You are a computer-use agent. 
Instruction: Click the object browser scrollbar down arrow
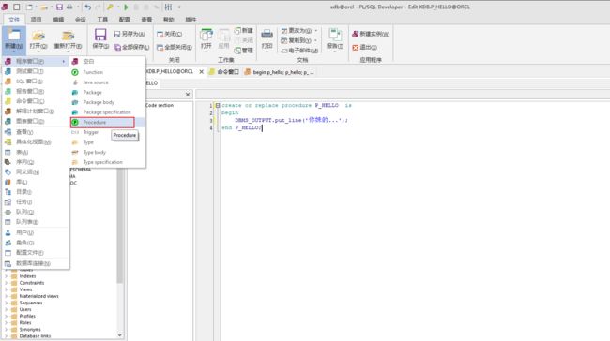[120, 334]
